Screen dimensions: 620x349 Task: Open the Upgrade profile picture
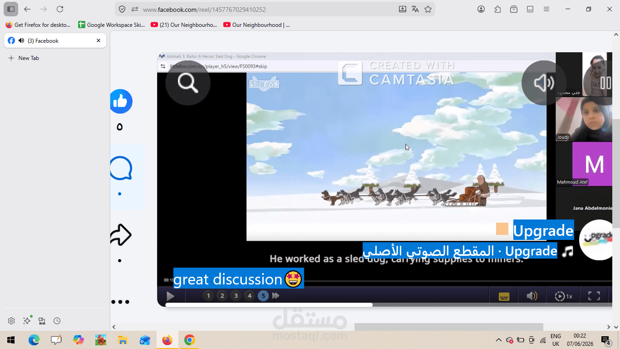[x=596, y=240]
